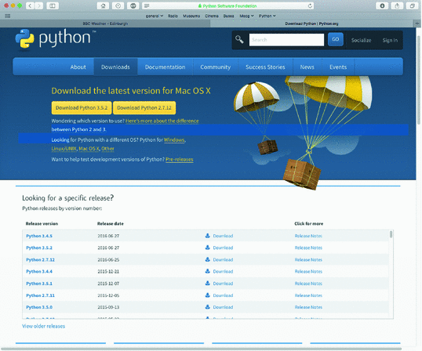This screenshot has width=422, height=351.
Task: Expand the Python bookmarks folder
Action: 267,16
